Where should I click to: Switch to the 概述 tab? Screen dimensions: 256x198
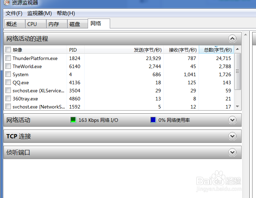[14, 24]
